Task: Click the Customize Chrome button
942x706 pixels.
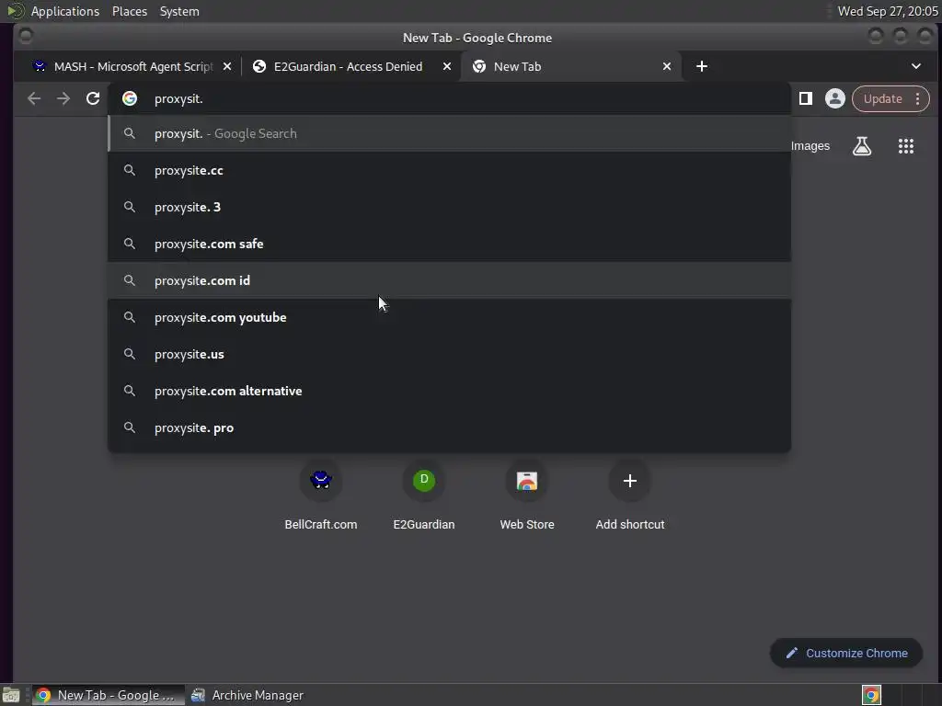Action: click(846, 653)
